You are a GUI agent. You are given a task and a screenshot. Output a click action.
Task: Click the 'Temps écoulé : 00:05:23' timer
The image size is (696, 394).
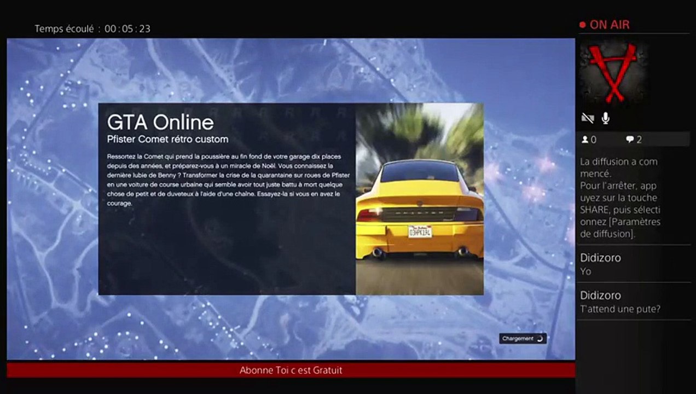point(92,29)
